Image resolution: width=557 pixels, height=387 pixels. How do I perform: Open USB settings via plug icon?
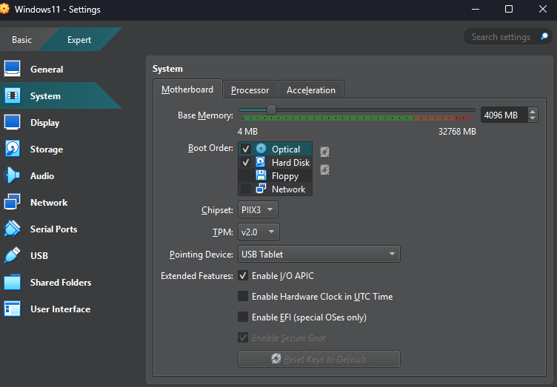pyautogui.click(x=12, y=255)
